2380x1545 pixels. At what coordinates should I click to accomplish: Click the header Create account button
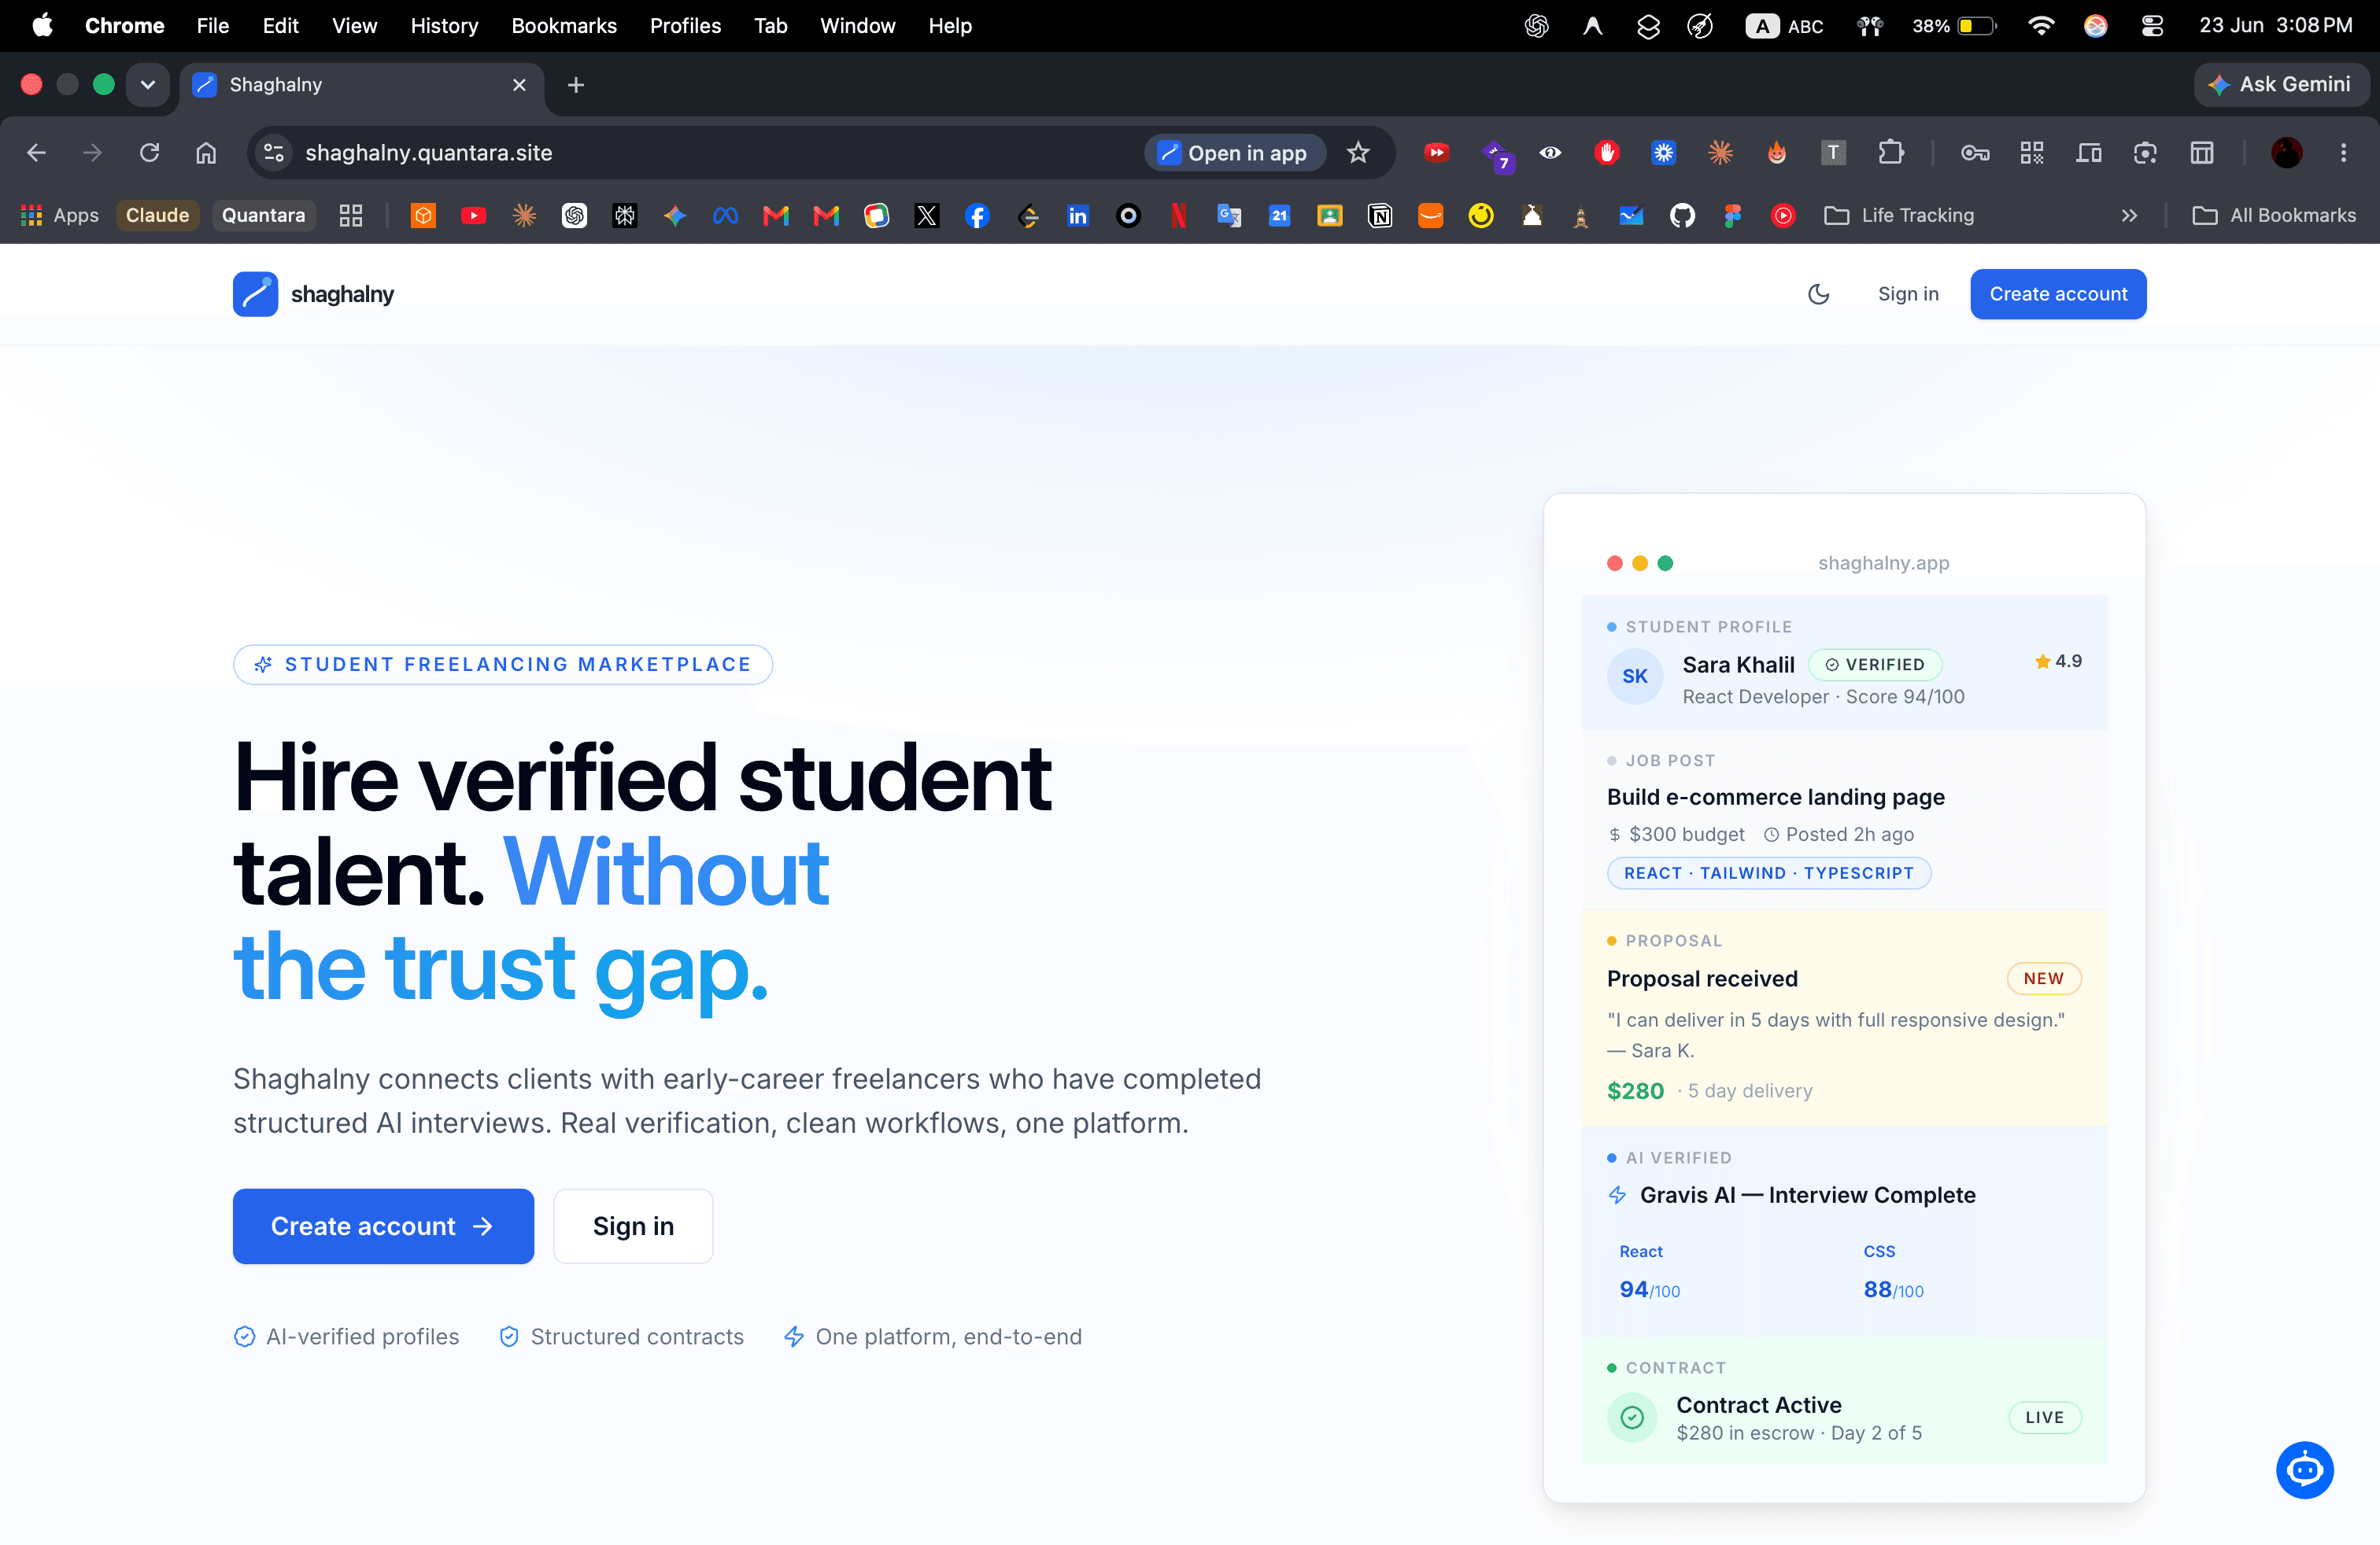pyautogui.click(x=2057, y=293)
